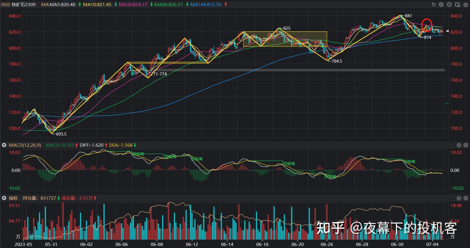Click the gray horizontal support band line
The width and height of the screenshot is (470, 248).
(x=293, y=70)
